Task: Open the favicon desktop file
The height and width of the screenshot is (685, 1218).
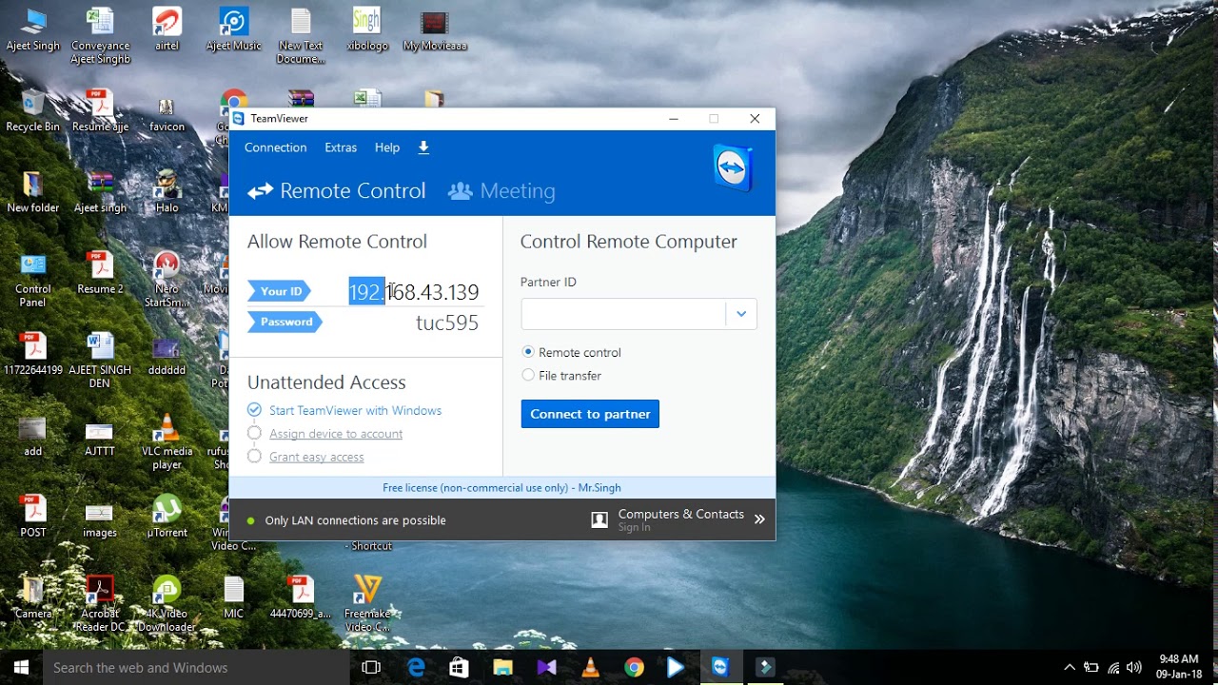Action: pyautogui.click(x=167, y=111)
